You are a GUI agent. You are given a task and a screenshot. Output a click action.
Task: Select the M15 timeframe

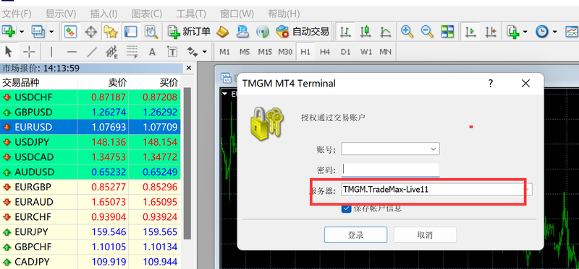[x=265, y=52]
